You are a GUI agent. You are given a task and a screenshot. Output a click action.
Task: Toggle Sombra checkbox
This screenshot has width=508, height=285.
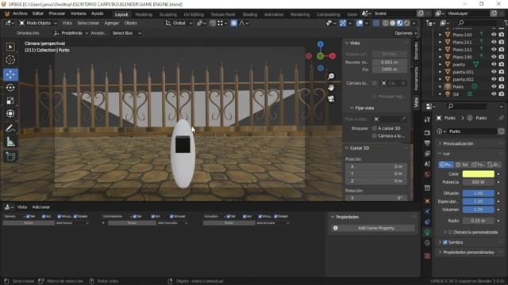445,242
